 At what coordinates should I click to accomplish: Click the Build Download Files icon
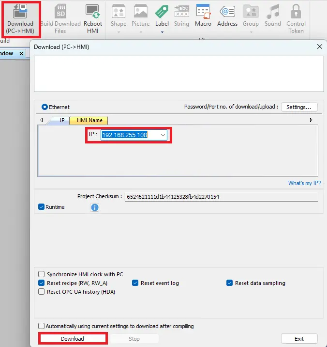(60, 18)
